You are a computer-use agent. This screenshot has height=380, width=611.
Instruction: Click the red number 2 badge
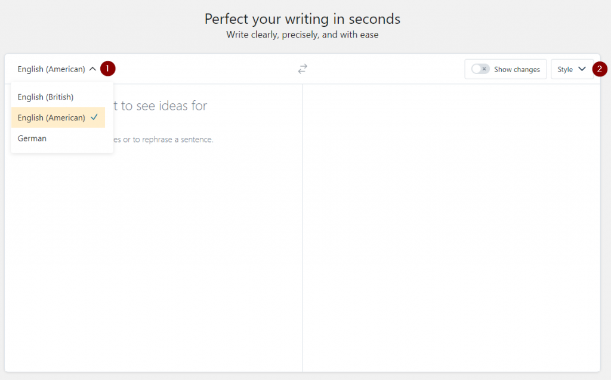click(x=600, y=69)
